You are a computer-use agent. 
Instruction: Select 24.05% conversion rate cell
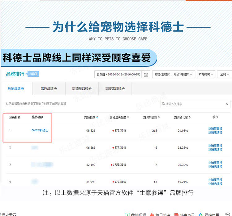tap(183, 131)
